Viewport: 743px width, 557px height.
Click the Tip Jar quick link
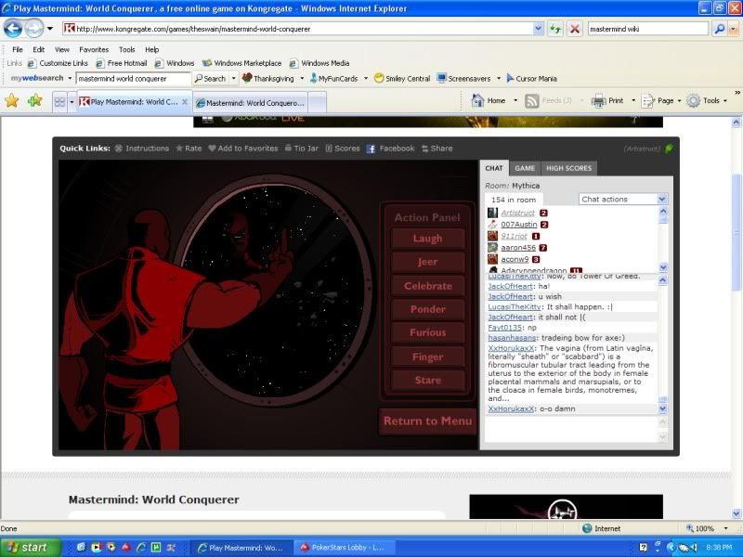point(301,149)
